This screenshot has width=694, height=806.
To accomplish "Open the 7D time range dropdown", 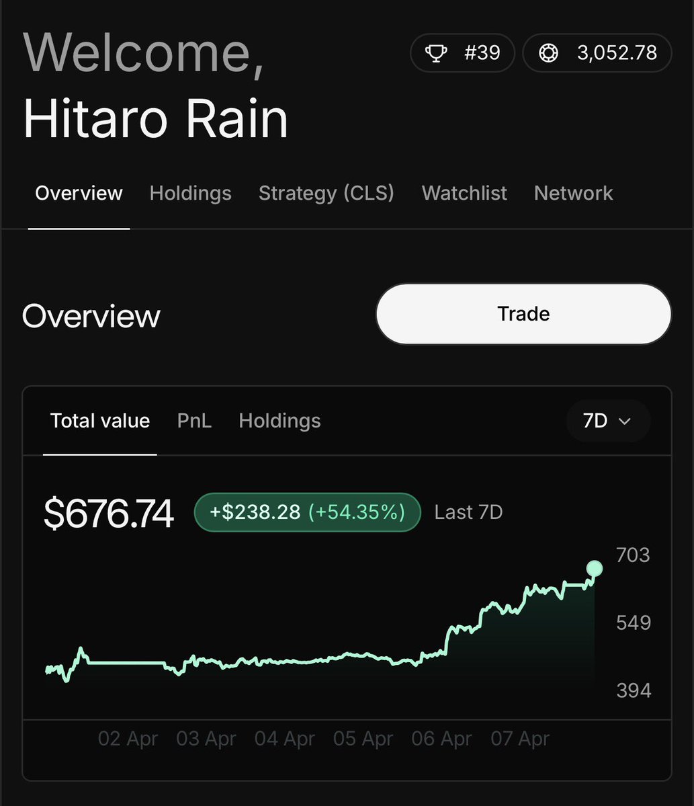I will pyautogui.click(x=608, y=421).
